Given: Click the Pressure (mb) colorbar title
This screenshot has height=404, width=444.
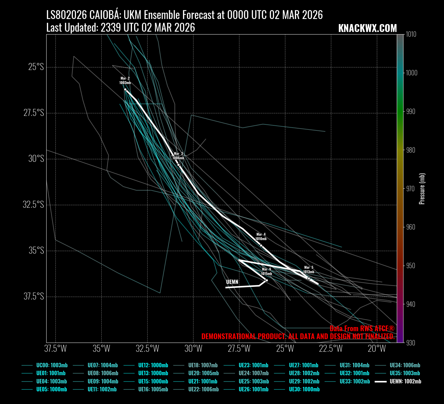Looking at the screenshot, I should (x=422, y=189).
